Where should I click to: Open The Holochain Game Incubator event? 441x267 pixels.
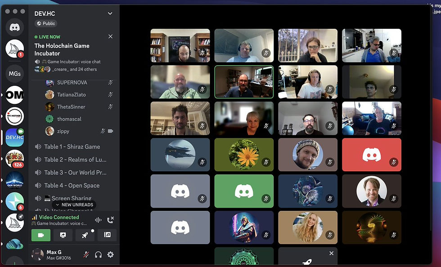(62, 49)
